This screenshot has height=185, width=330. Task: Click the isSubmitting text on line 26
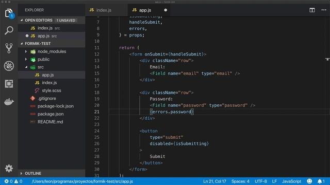[x=191, y=144]
